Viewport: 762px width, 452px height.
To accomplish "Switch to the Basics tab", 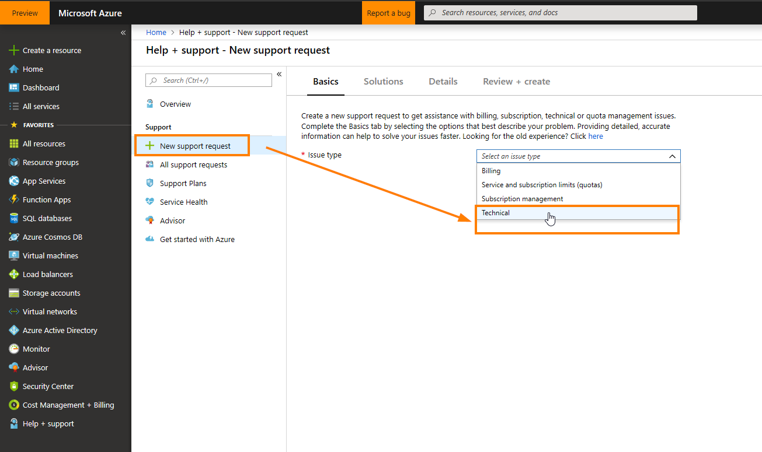I will pyautogui.click(x=326, y=82).
